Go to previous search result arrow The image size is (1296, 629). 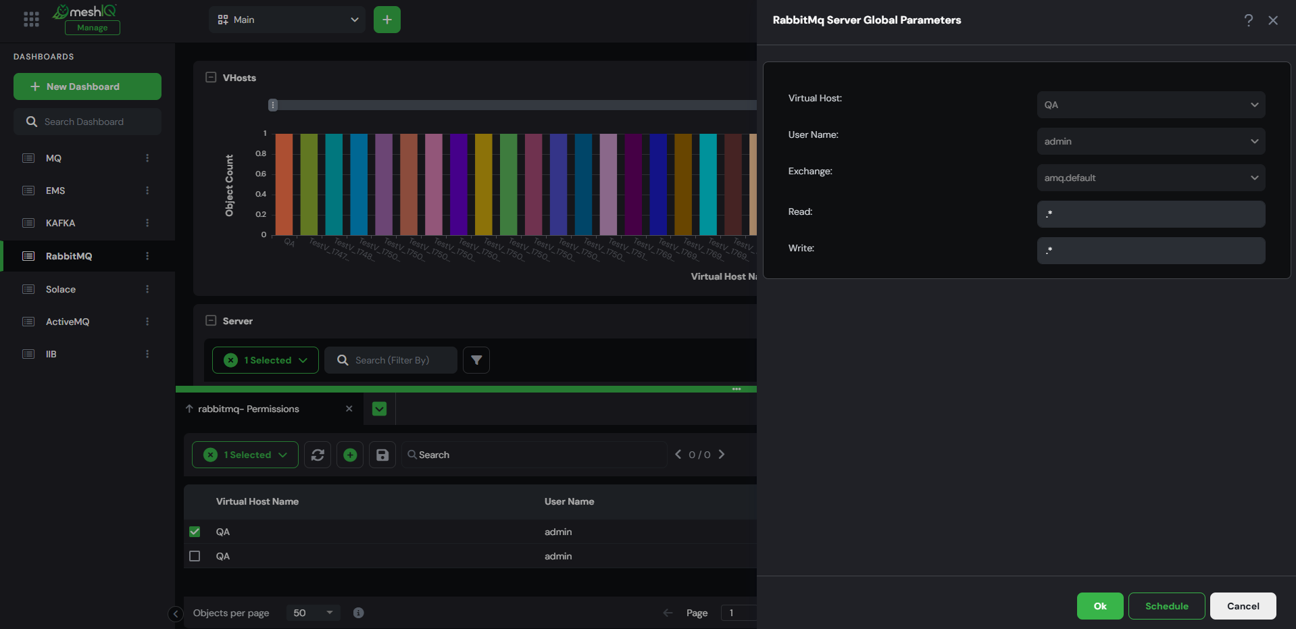[x=678, y=455]
